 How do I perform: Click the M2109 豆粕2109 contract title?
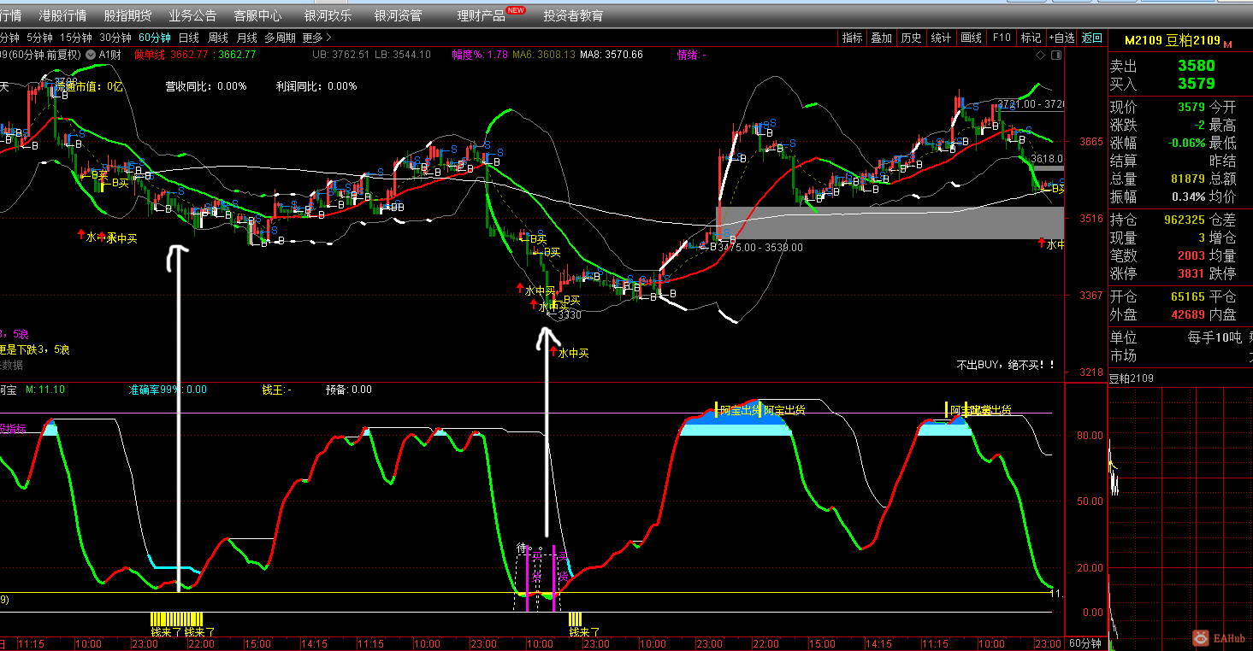pyautogui.click(x=1172, y=40)
